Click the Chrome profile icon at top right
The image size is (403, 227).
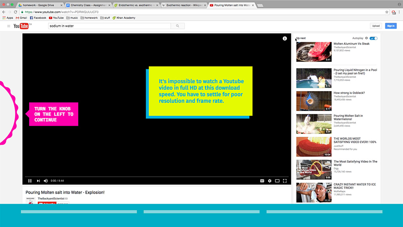tap(399, 4)
